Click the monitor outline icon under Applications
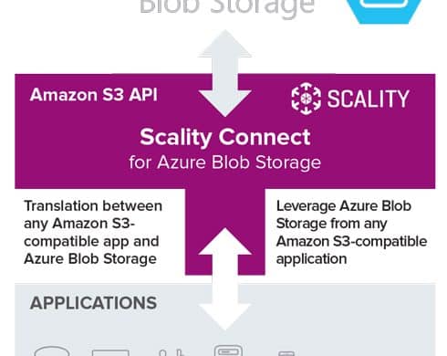The height and width of the screenshot is (356, 447). [x=110, y=353]
